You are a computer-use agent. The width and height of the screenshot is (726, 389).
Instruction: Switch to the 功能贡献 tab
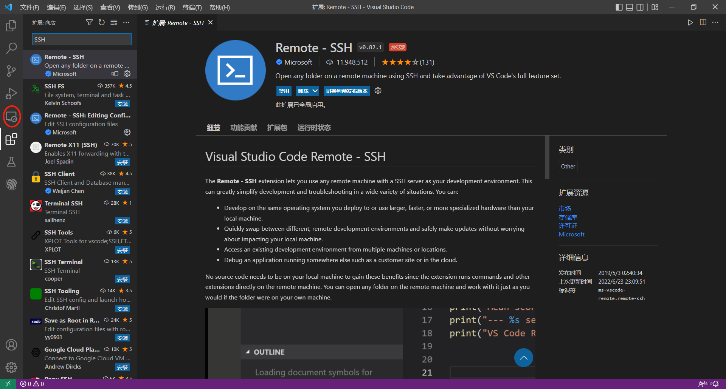click(x=244, y=128)
